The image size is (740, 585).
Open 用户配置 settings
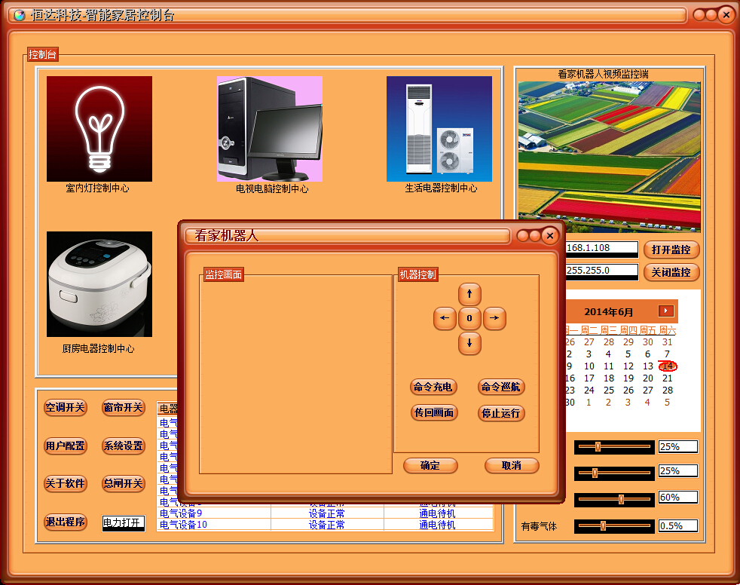[65, 446]
